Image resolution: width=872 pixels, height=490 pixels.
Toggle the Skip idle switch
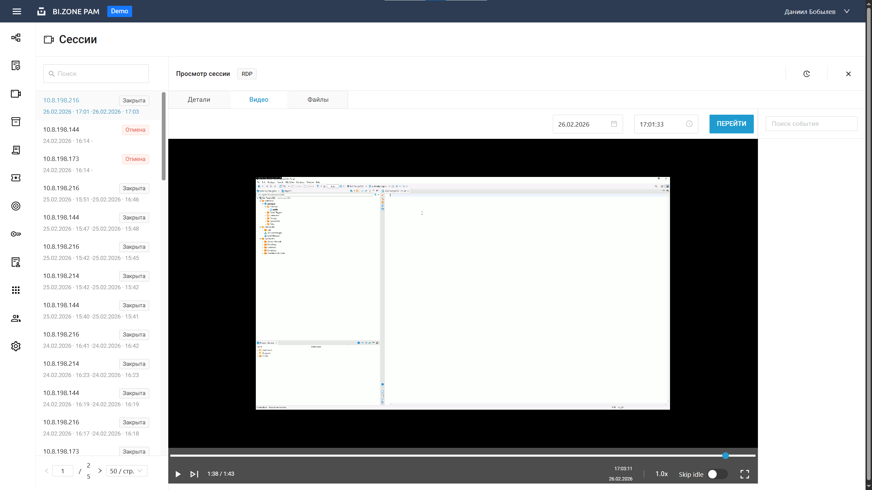717,474
